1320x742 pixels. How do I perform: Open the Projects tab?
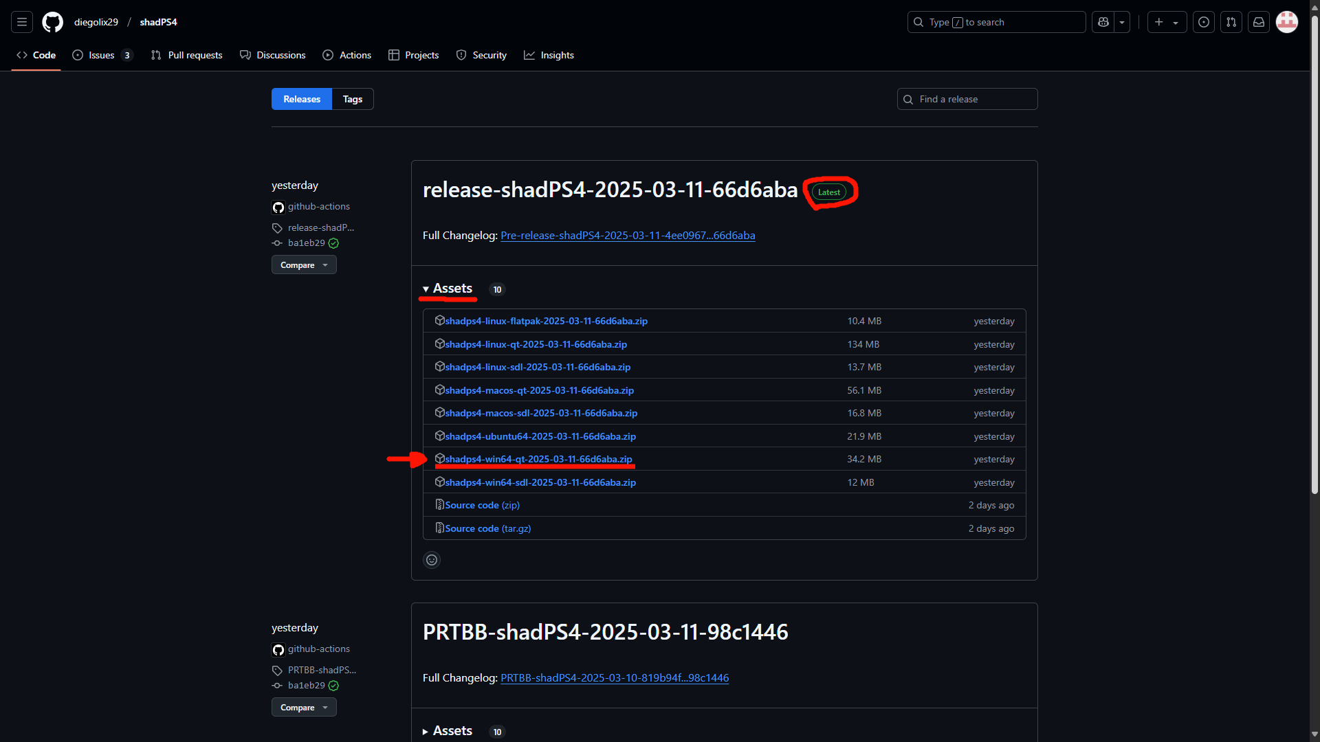pyautogui.click(x=414, y=55)
